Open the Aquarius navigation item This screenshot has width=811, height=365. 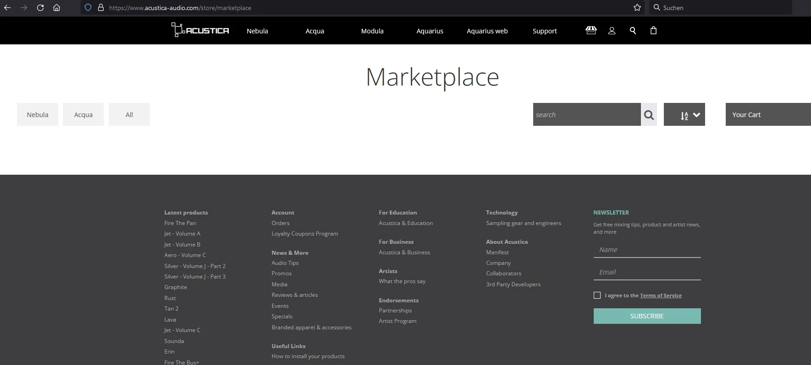click(x=430, y=31)
